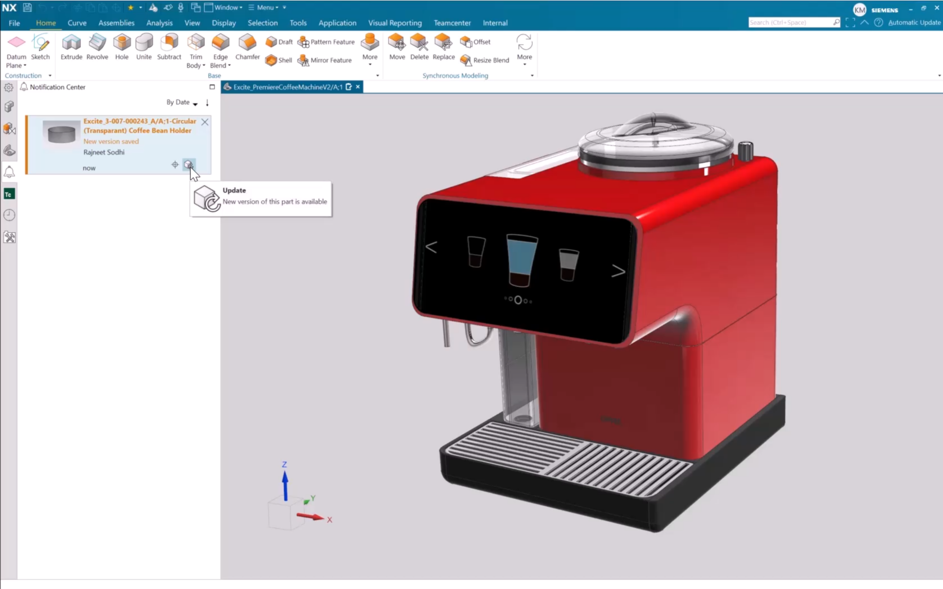Open the File menu
Image resolution: width=943 pixels, height=589 pixels.
click(14, 23)
